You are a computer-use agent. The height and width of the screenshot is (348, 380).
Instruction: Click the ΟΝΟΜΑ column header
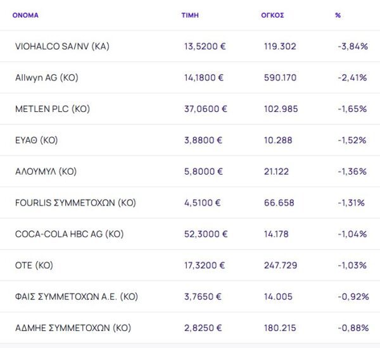[25, 15]
